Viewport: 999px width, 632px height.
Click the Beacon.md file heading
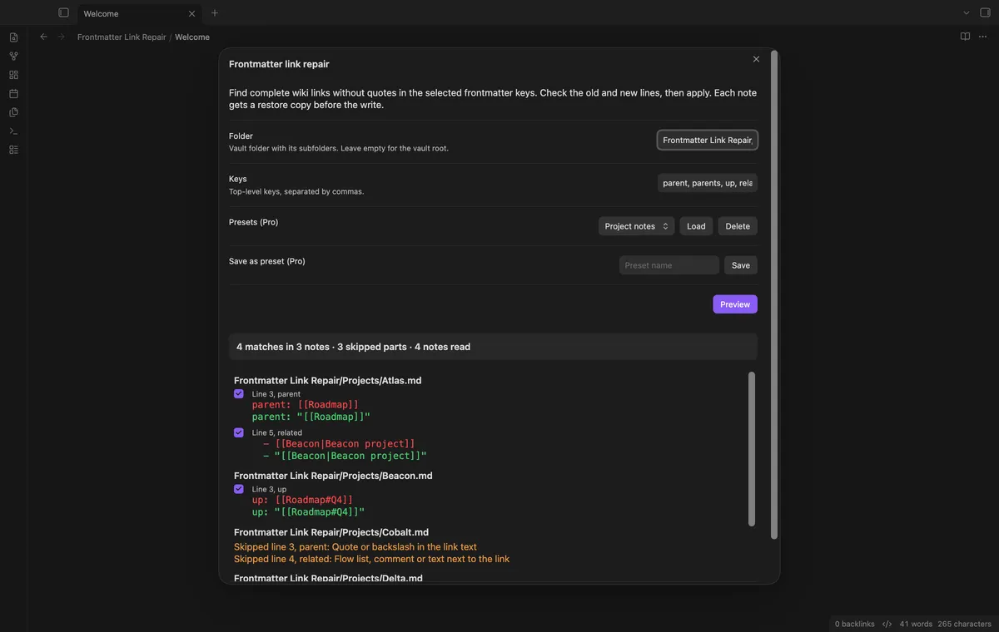click(x=333, y=476)
